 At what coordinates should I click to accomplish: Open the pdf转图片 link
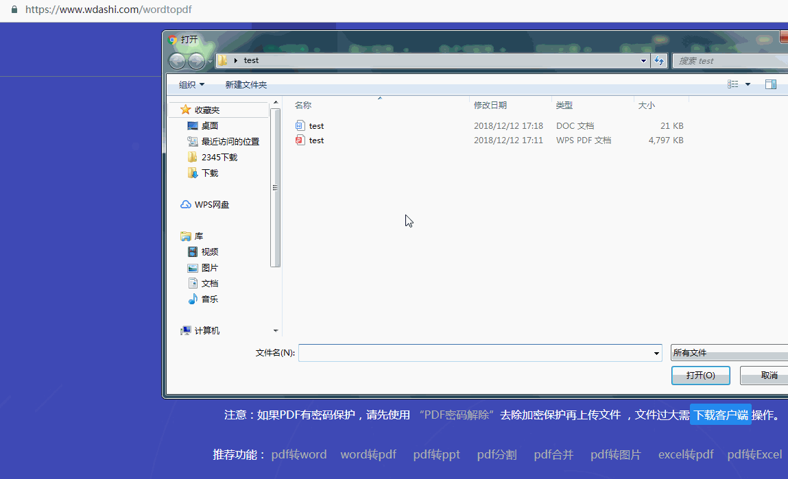616,454
